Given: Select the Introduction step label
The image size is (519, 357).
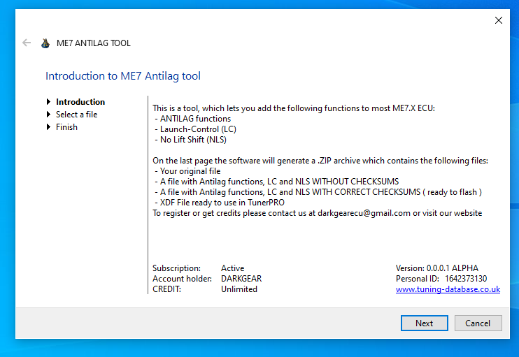Looking at the screenshot, I should tap(80, 102).
